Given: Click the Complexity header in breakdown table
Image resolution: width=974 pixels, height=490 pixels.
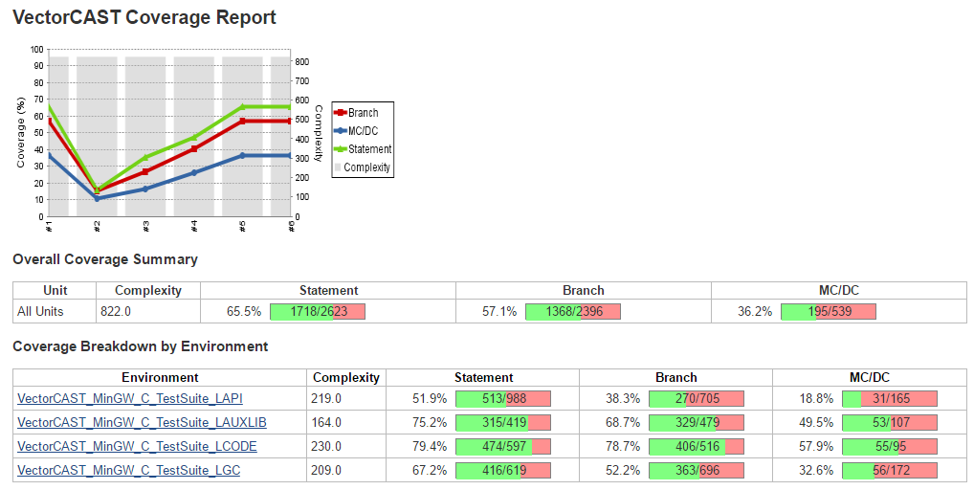Looking at the screenshot, I should coord(346,378).
